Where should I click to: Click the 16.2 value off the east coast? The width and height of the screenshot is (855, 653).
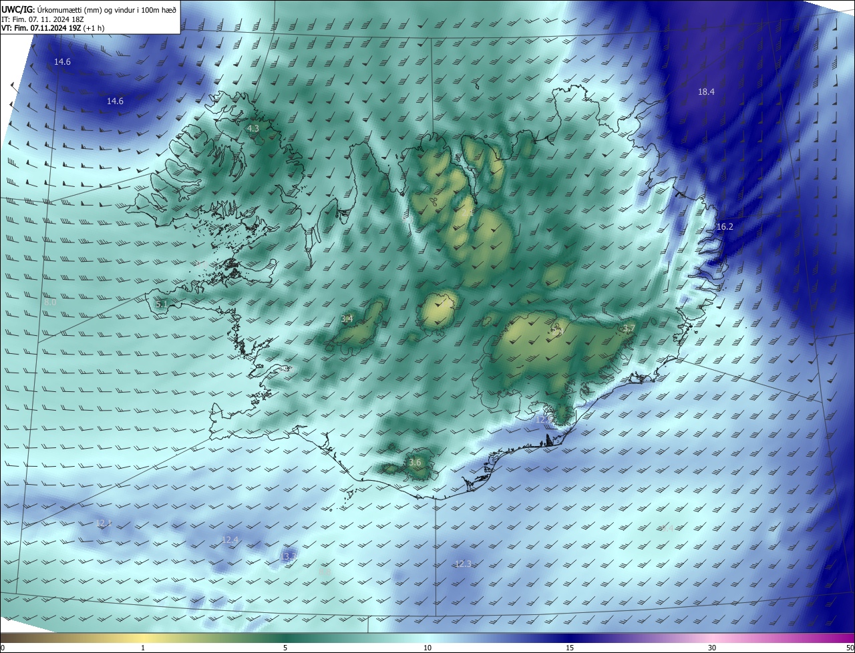[725, 227]
